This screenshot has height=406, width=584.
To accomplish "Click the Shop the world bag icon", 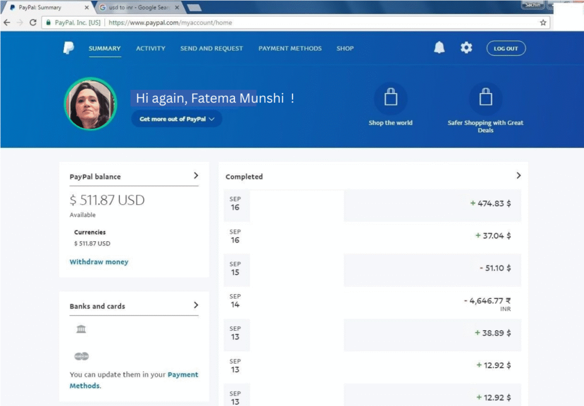I will click(391, 98).
